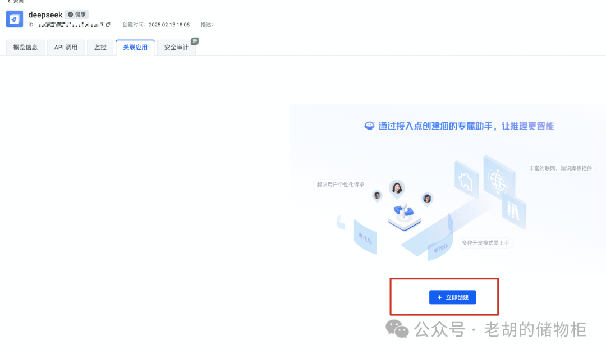Select the 关联应用 tab
The width and height of the screenshot is (606, 354).
[135, 48]
